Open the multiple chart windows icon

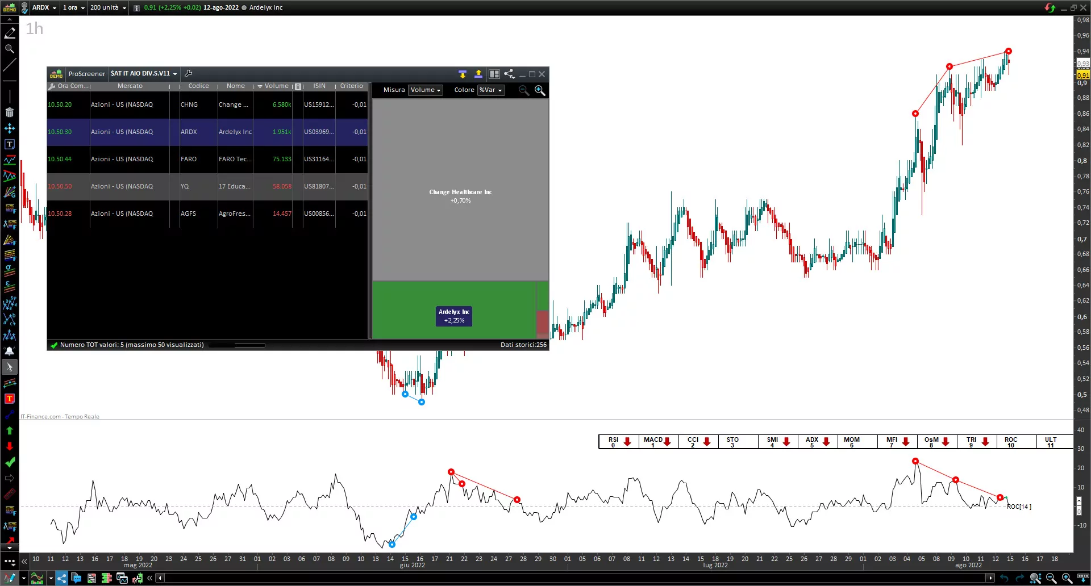pos(122,578)
